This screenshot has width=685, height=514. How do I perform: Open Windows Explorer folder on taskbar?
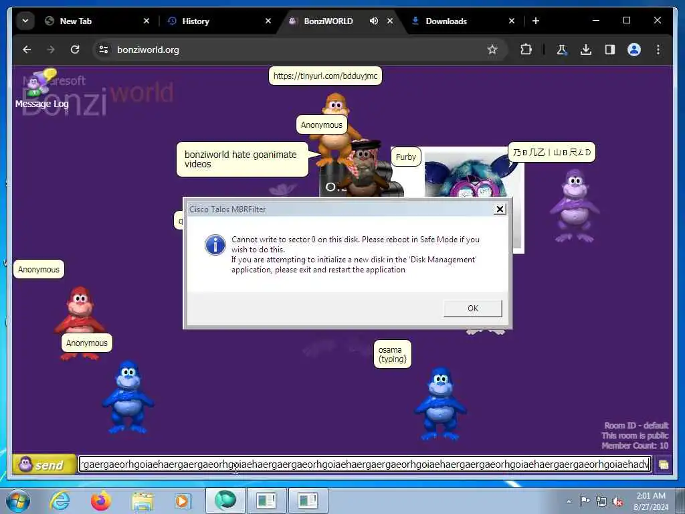142,501
